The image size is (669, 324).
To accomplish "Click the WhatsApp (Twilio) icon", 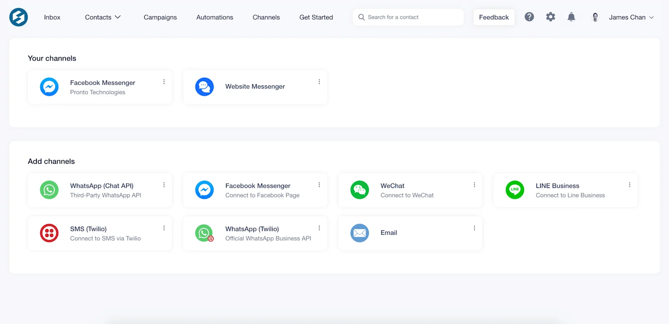I will pos(204,233).
